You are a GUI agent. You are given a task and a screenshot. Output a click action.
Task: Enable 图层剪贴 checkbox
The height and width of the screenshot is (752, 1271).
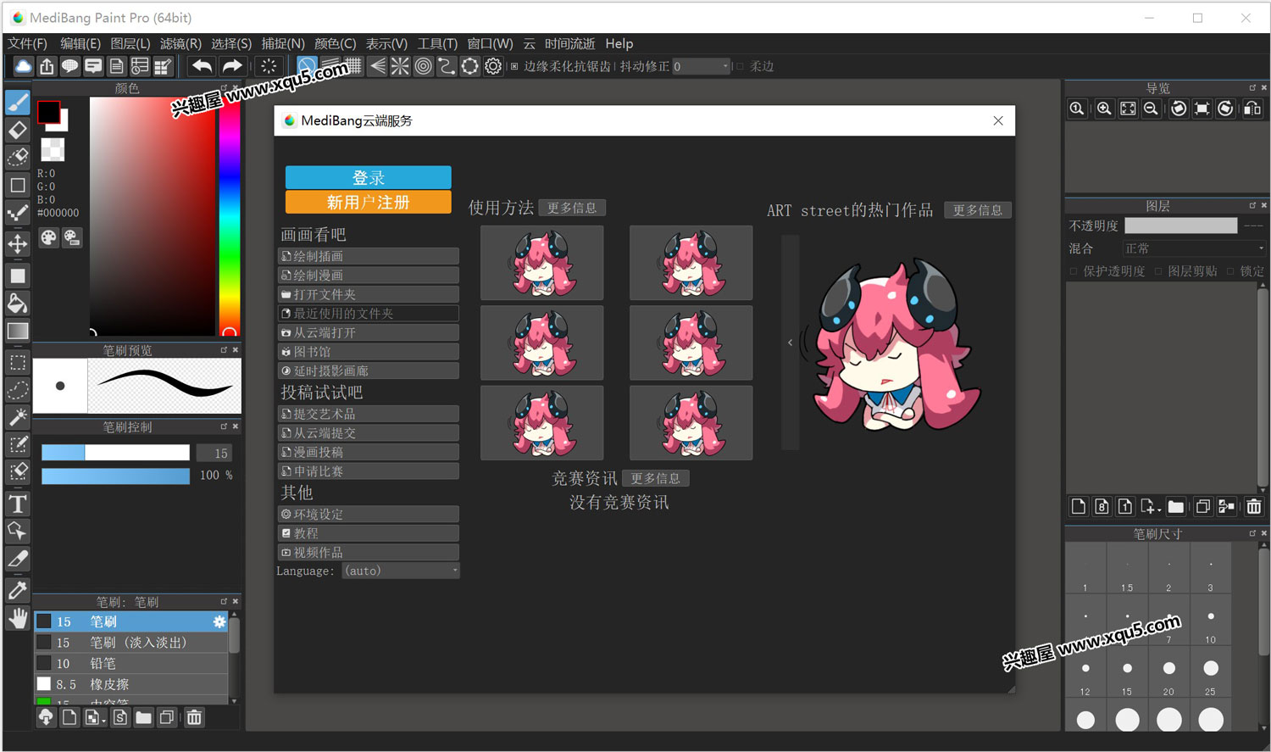(1158, 271)
